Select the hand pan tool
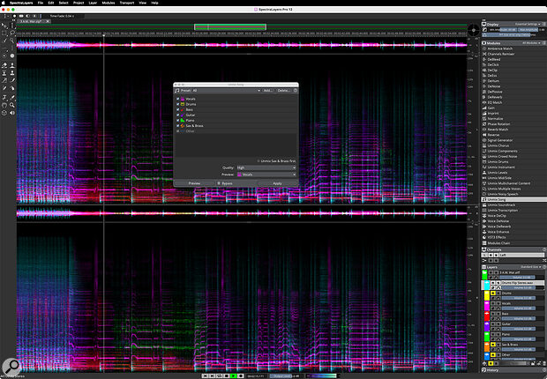 6,105
